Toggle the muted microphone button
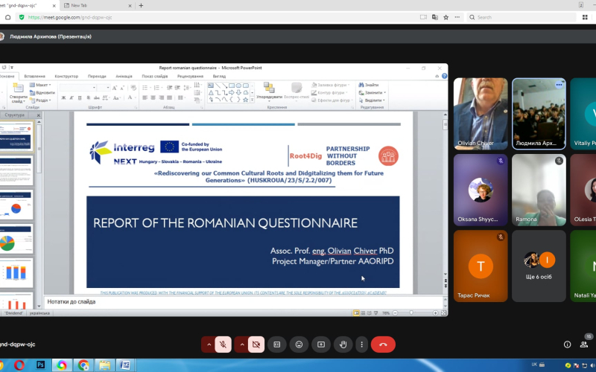 223,344
